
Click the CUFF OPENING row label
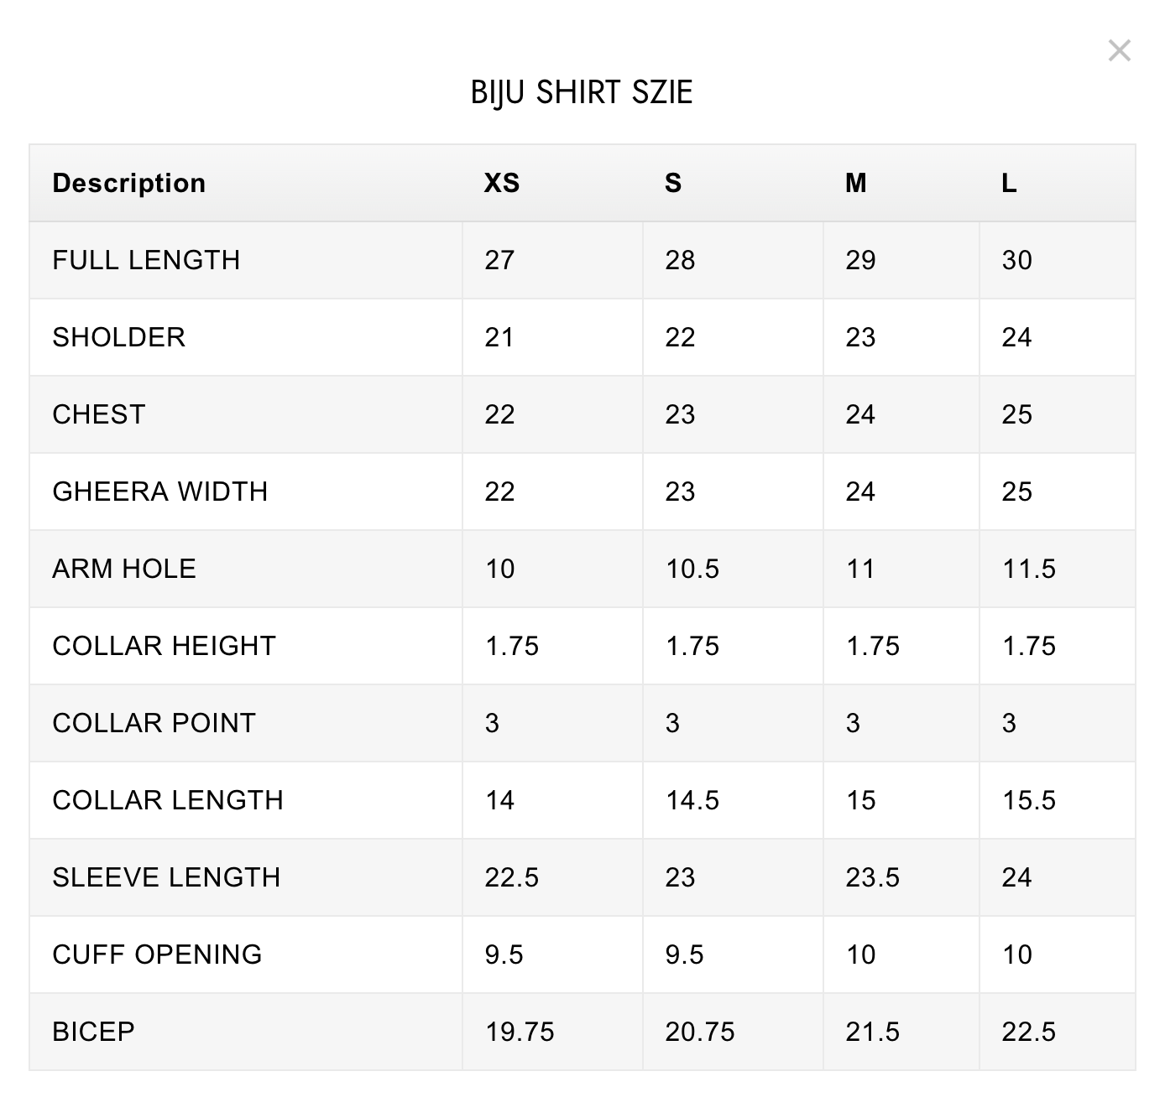(x=157, y=954)
